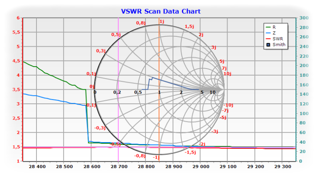This screenshot has height=177, width=320.
Task: Click the right axis value 280
Action: [304, 27]
